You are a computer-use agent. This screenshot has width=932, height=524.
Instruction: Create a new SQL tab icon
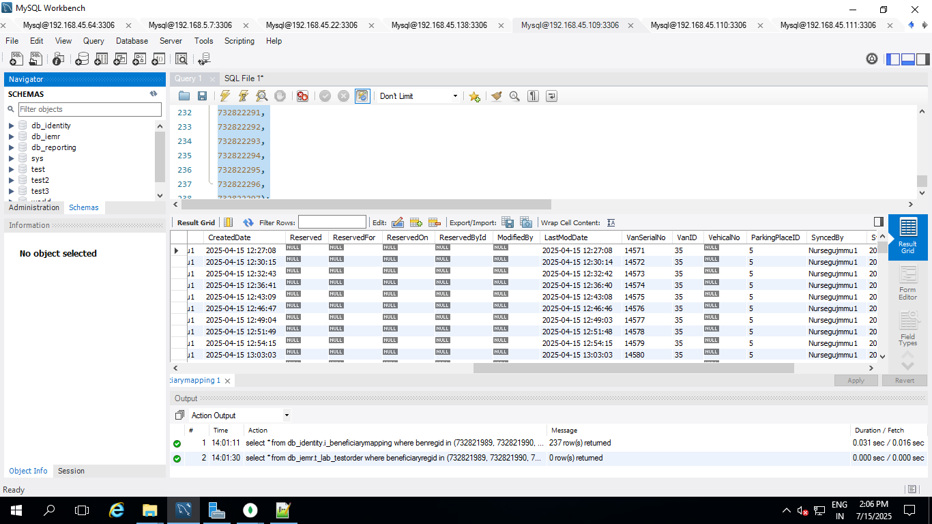[17, 59]
